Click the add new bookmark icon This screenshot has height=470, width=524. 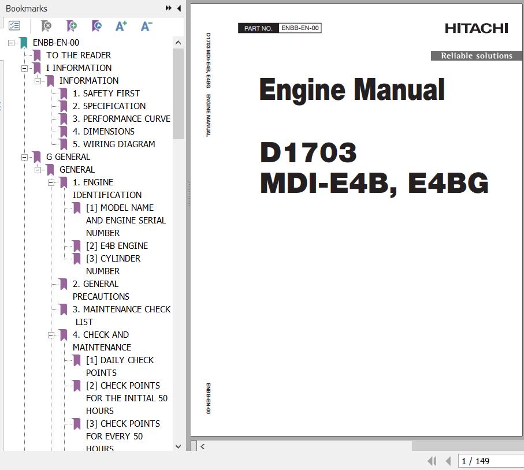coord(71,26)
